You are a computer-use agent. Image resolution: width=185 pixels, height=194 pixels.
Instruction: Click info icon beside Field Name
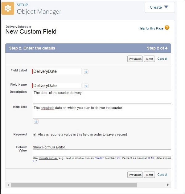click(86, 86)
